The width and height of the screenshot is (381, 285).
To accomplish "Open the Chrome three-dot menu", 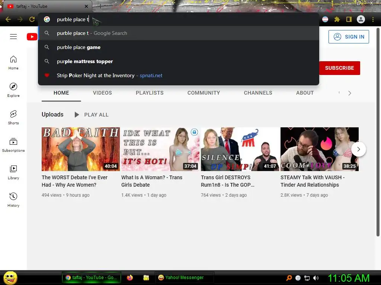I will pyautogui.click(x=373, y=19).
